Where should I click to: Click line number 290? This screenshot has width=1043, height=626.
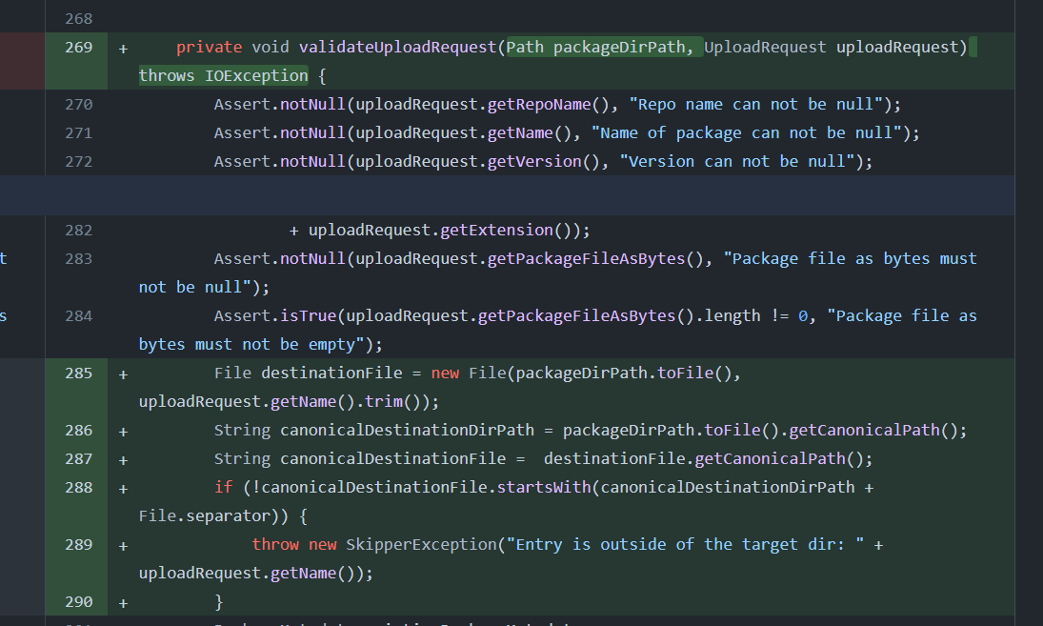tap(78, 602)
